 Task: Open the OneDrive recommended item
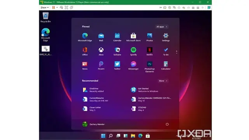93,90
